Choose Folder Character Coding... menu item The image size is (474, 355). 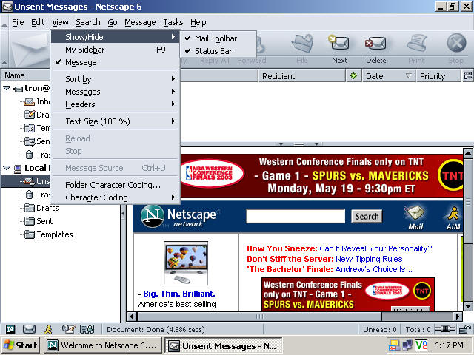pyautogui.click(x=116, y=185)
